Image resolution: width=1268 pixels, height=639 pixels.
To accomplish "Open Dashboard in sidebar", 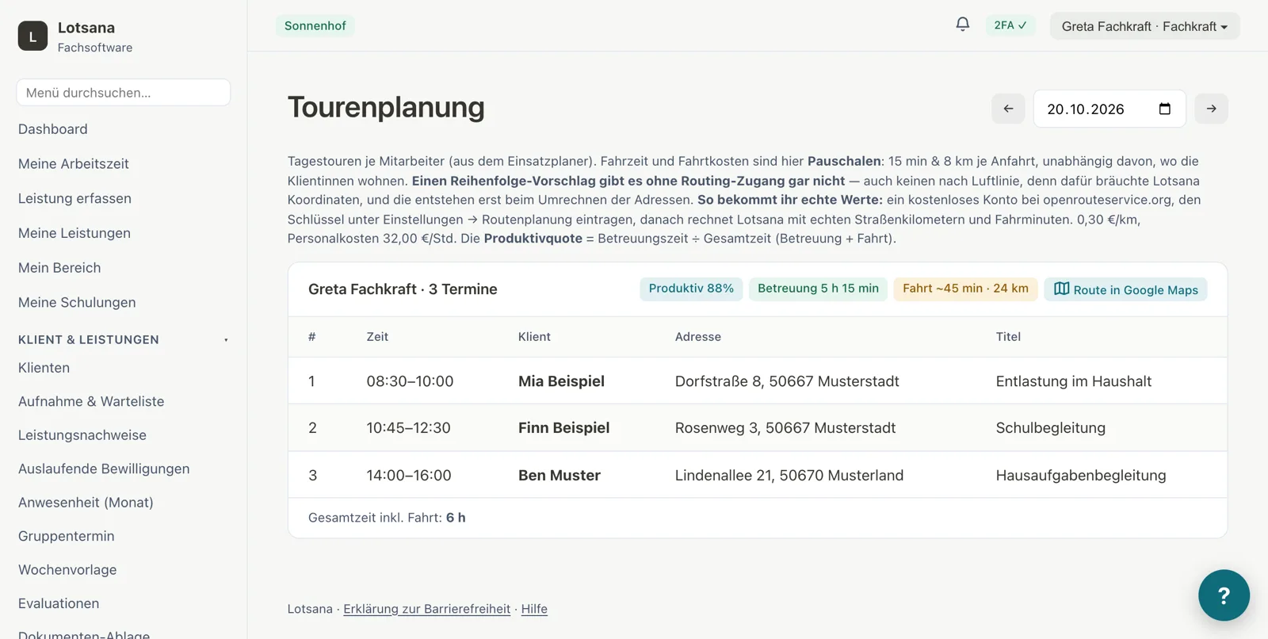I will (53, 129).
